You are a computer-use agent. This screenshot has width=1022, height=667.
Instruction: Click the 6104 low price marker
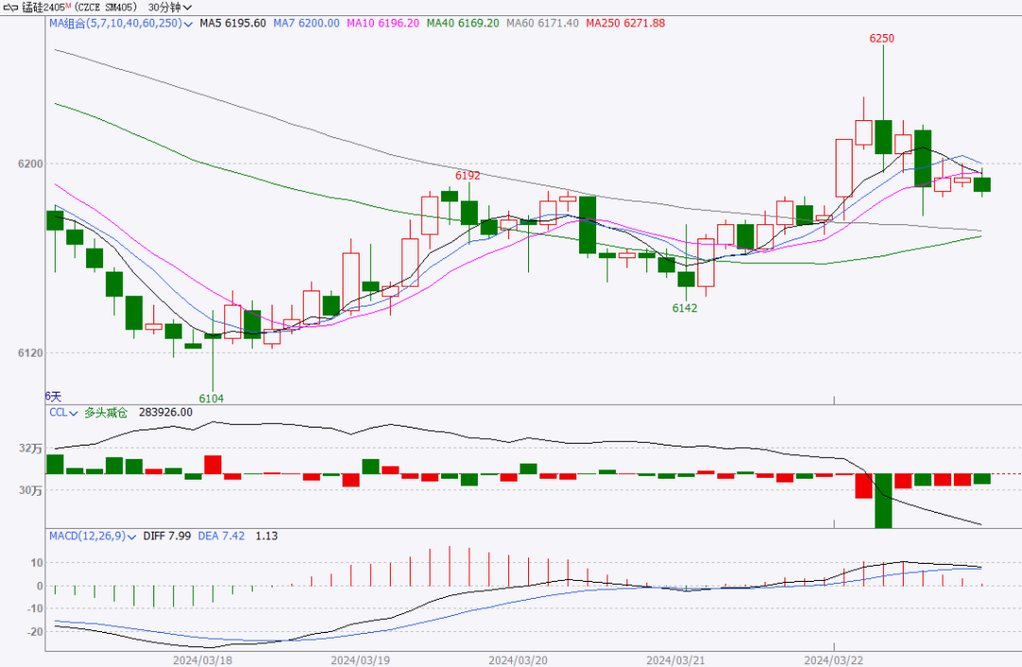pyautogui.click(x=211, y=398)
